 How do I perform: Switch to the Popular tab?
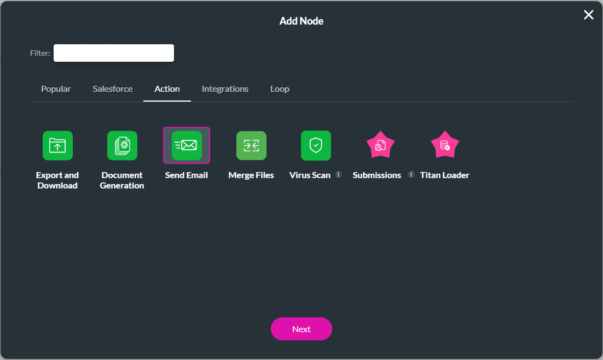(x=56, y=88)
